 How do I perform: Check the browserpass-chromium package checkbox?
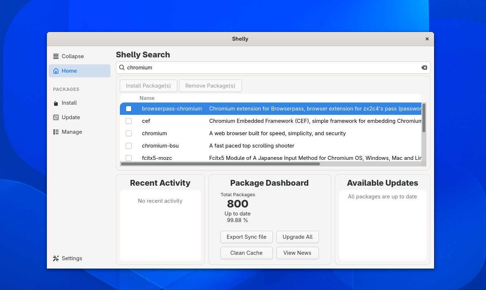coord(129,109)
